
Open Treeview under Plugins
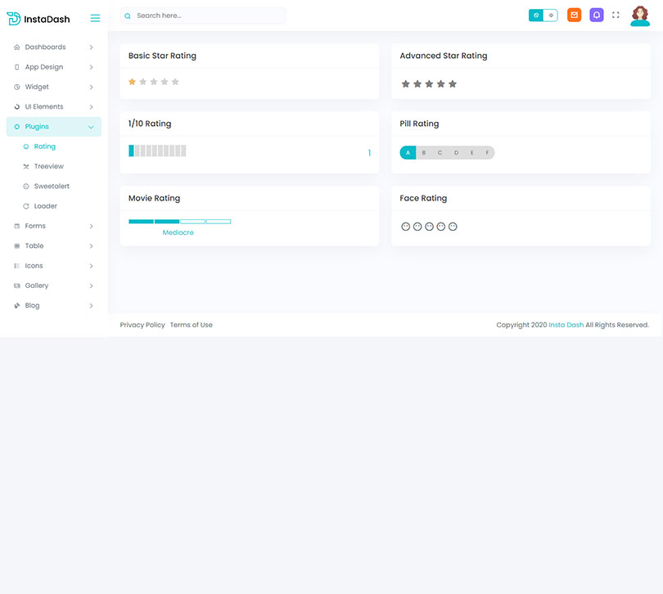[x=48, y=167]
